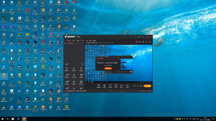The height and width of the screenshot is (121, 216).
Task: Select the second scene tab
Action: click(73, 41)
